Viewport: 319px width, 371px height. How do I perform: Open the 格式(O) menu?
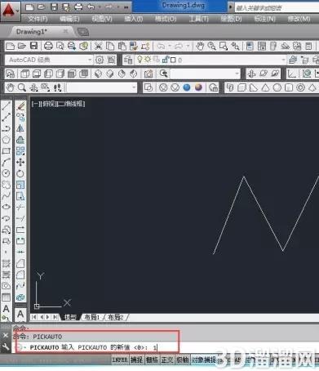click(166, 19)
